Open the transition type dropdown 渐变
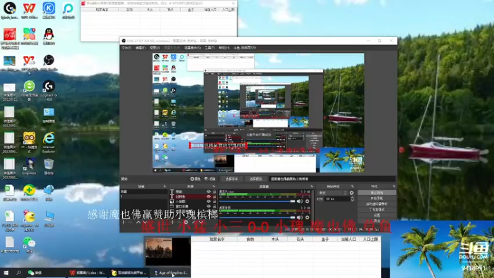The width and height of the screenshot is (494, 278). click(x=332, y=193)
